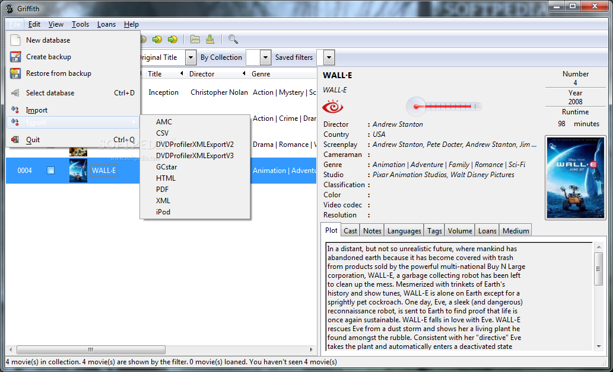Click the floppy icon next to Create backup
Image resolution: width=613 pixels, height=372 pixels.
15,57
